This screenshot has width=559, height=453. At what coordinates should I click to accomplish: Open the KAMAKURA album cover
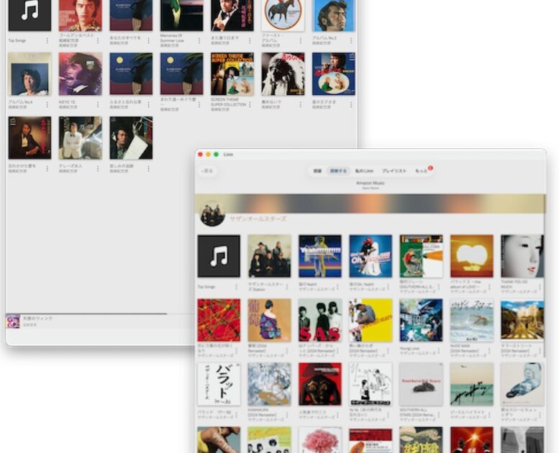pyautogui.click(x=269, y=384)
